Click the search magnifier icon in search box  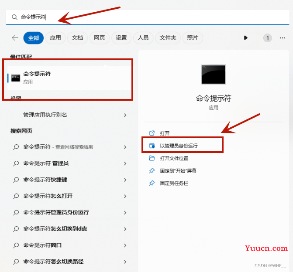pos(14,17)
